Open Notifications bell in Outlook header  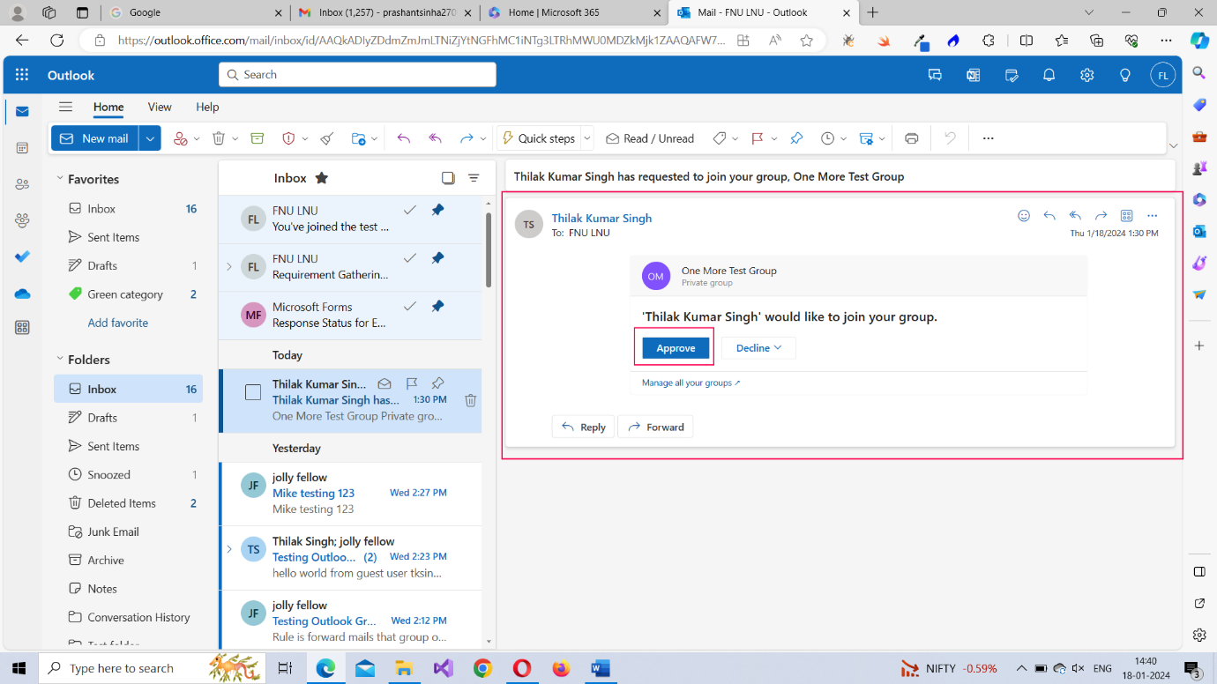[x=1049, y=75]
